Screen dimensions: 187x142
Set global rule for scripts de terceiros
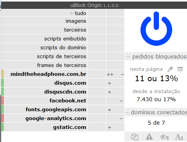point(97,56)
